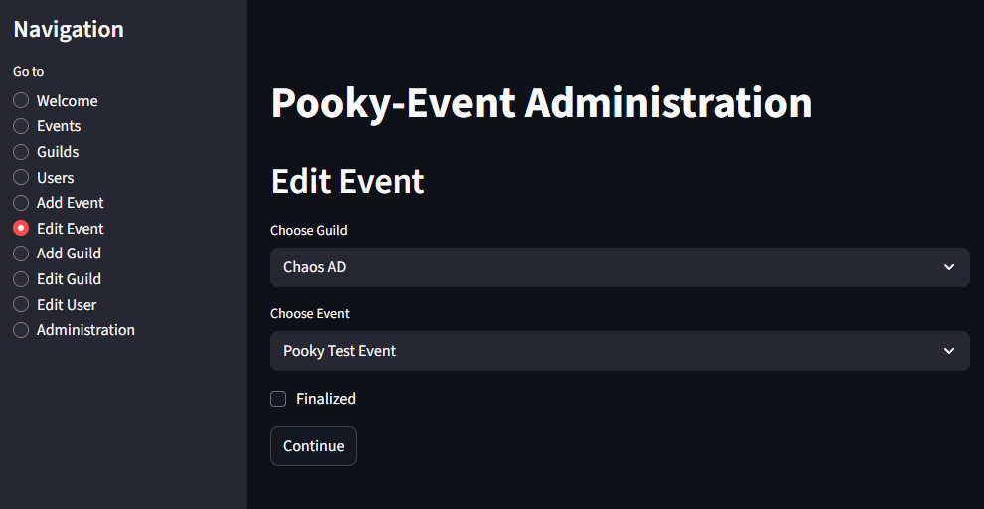Click the Edit Event subheading
Screen dimensions: 984x509
(x=348, y=181)
